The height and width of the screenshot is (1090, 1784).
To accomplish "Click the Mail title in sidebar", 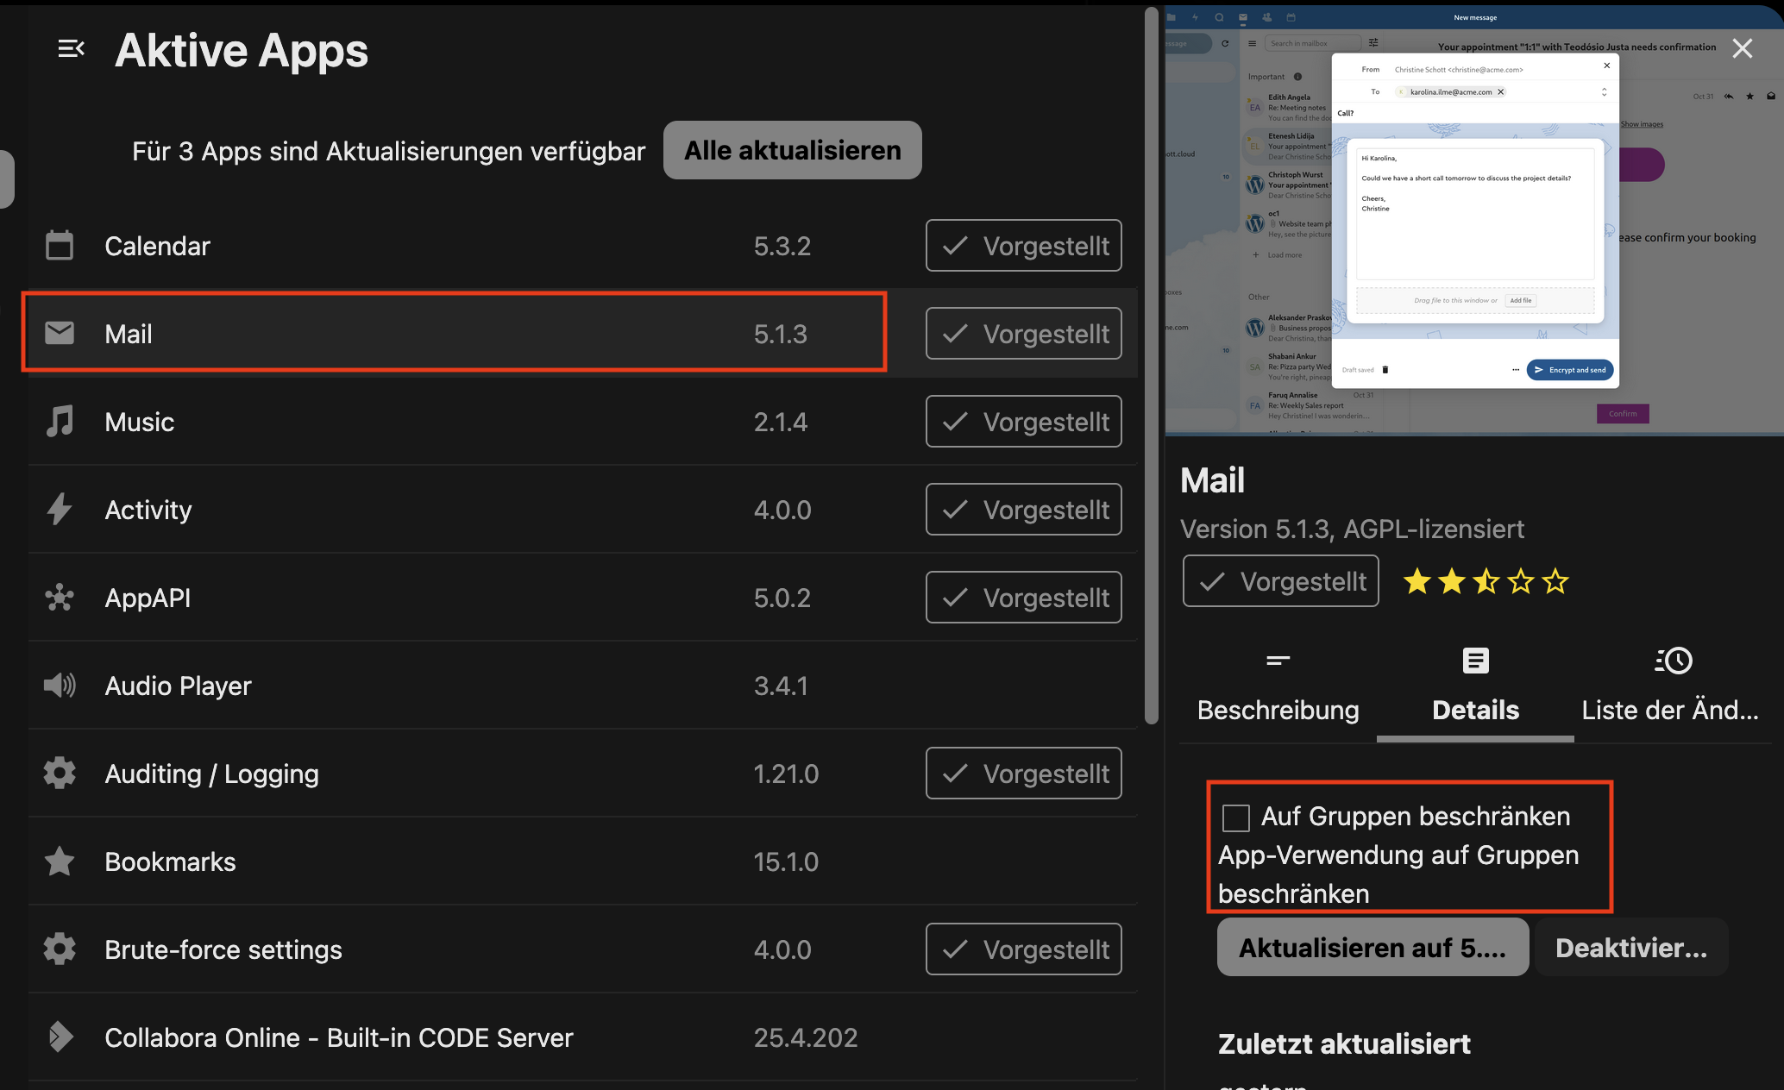I will click(x=1212, y=480).
